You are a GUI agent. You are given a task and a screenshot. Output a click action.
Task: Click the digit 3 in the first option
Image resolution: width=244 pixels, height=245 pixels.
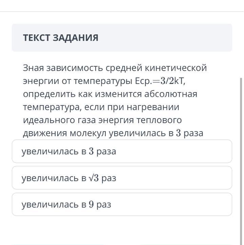point(91,152)
